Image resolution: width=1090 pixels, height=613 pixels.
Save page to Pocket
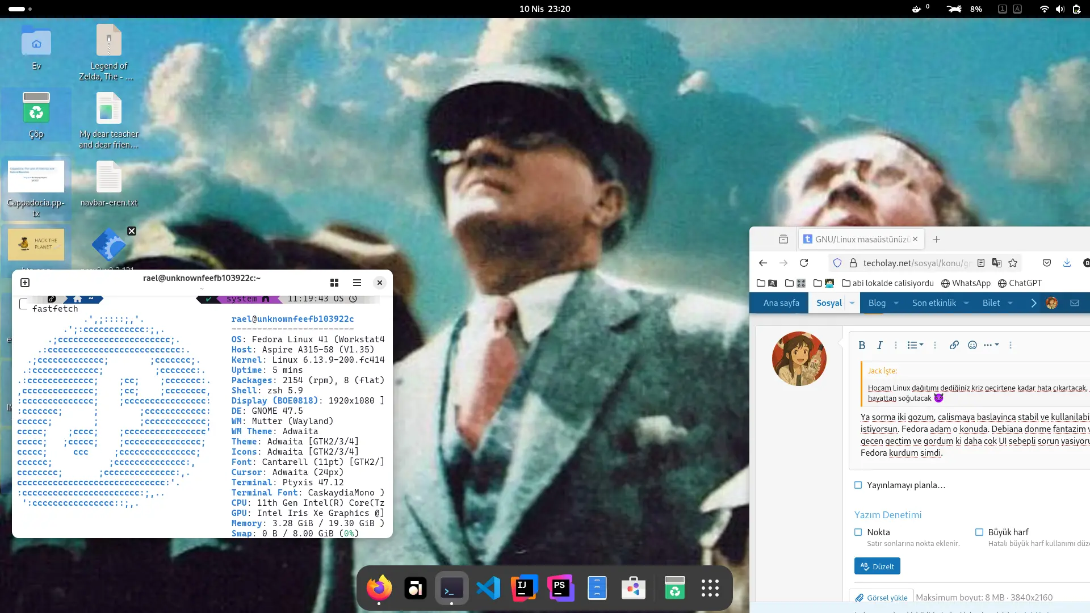1047,263
